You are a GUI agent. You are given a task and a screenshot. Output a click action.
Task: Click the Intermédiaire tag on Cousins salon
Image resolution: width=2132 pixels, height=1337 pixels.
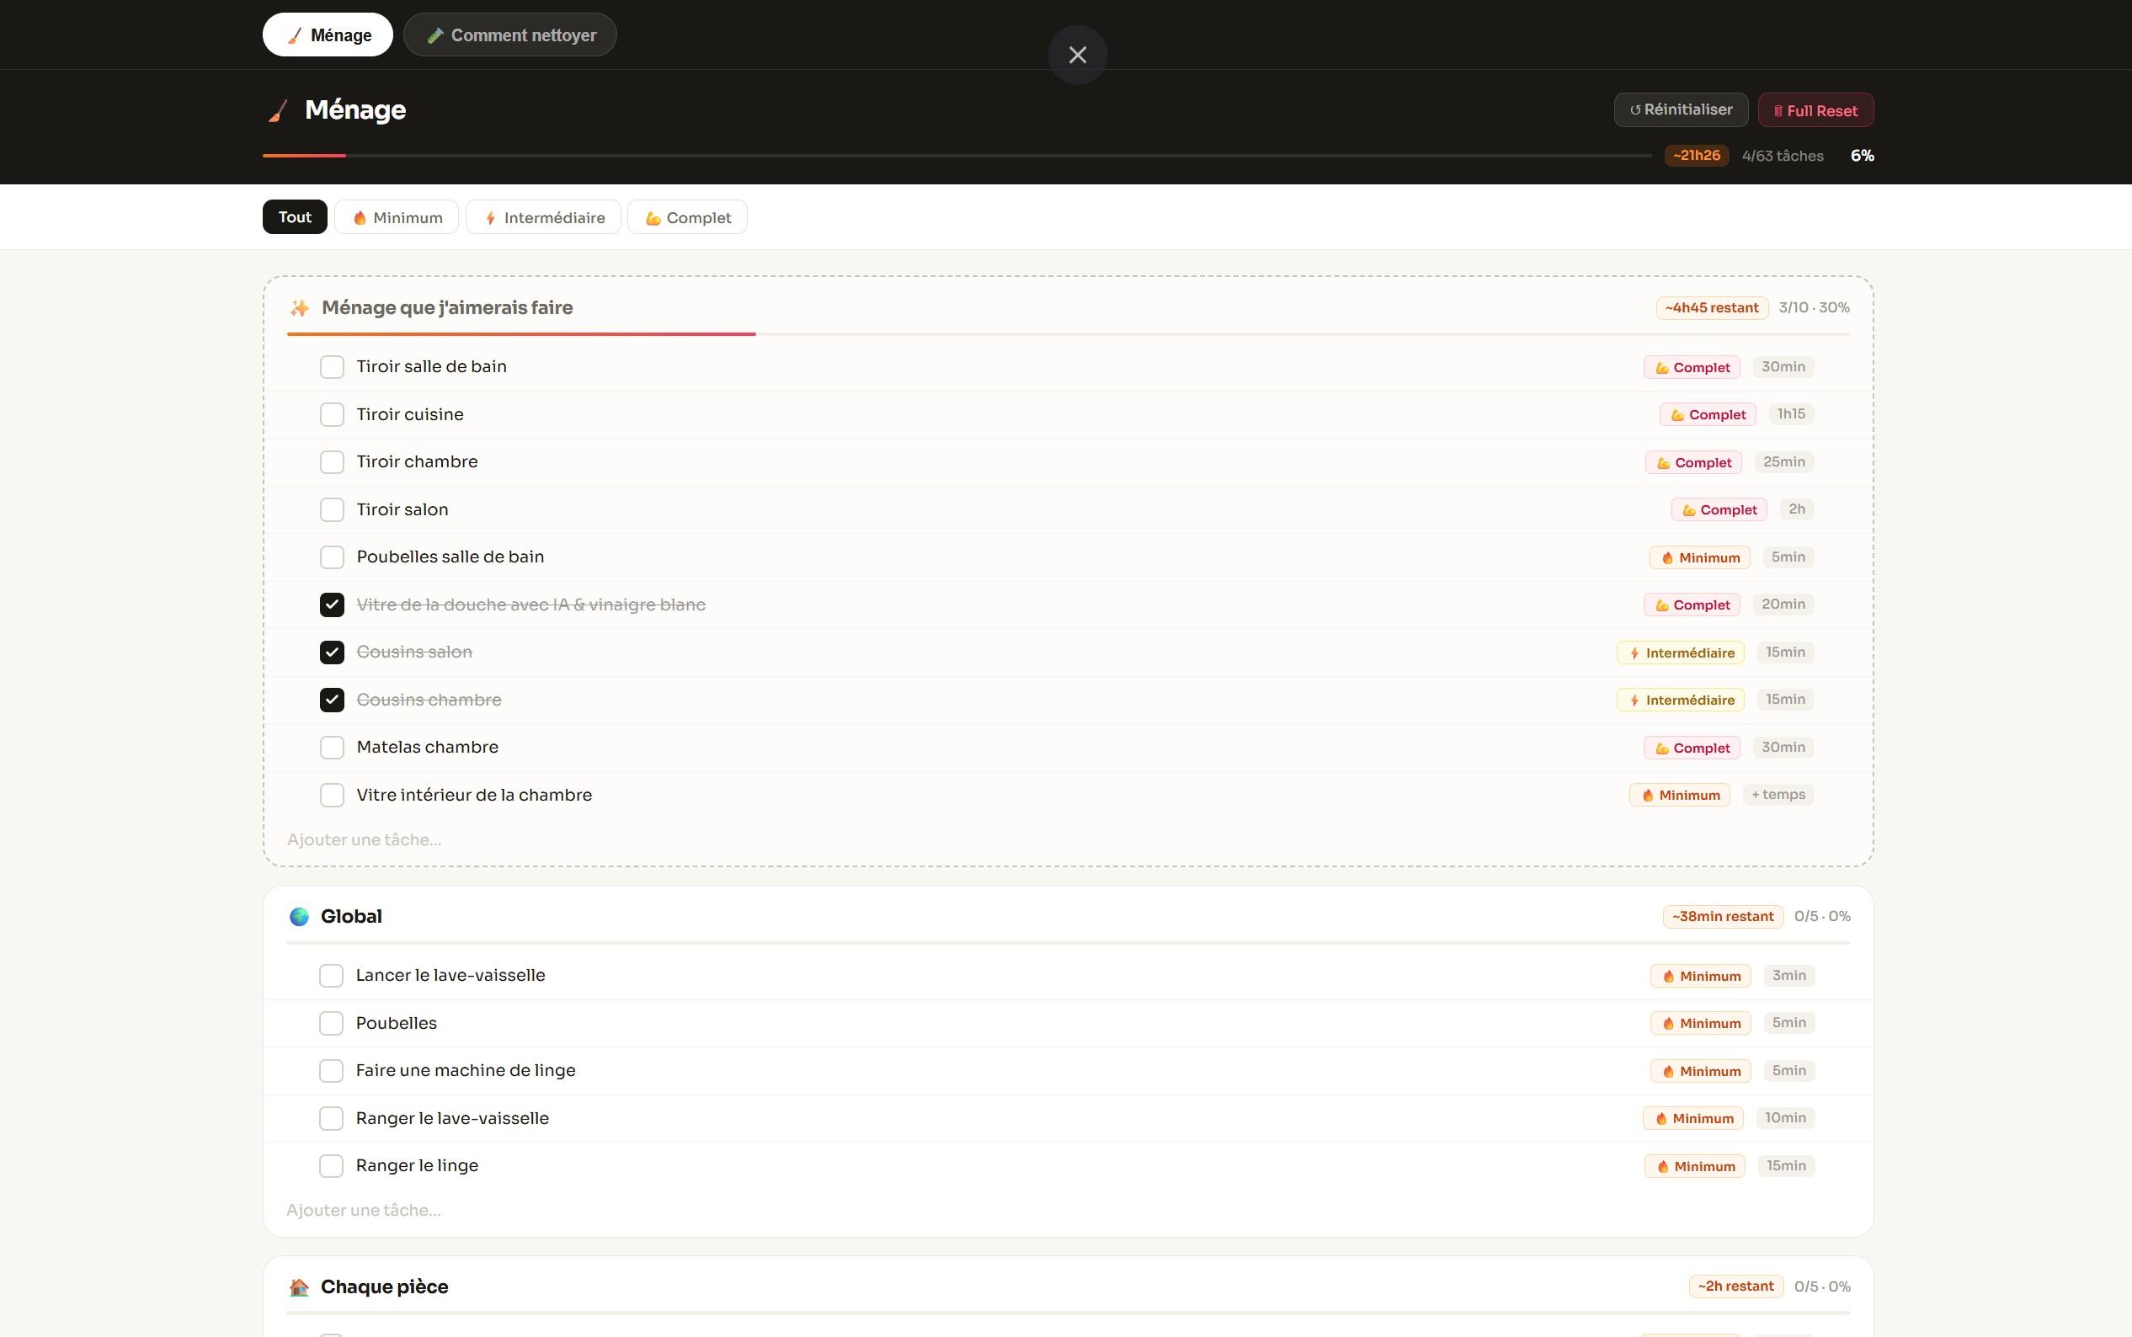tap(1680, 653)
